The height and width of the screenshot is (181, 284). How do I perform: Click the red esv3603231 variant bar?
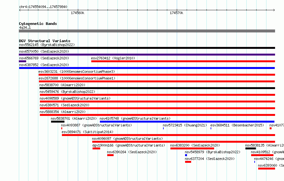tap(157, 75)
